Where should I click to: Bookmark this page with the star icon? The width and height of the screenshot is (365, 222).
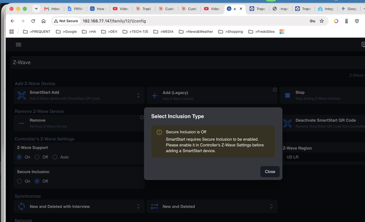pyautogui.click(x=322, y=21)
